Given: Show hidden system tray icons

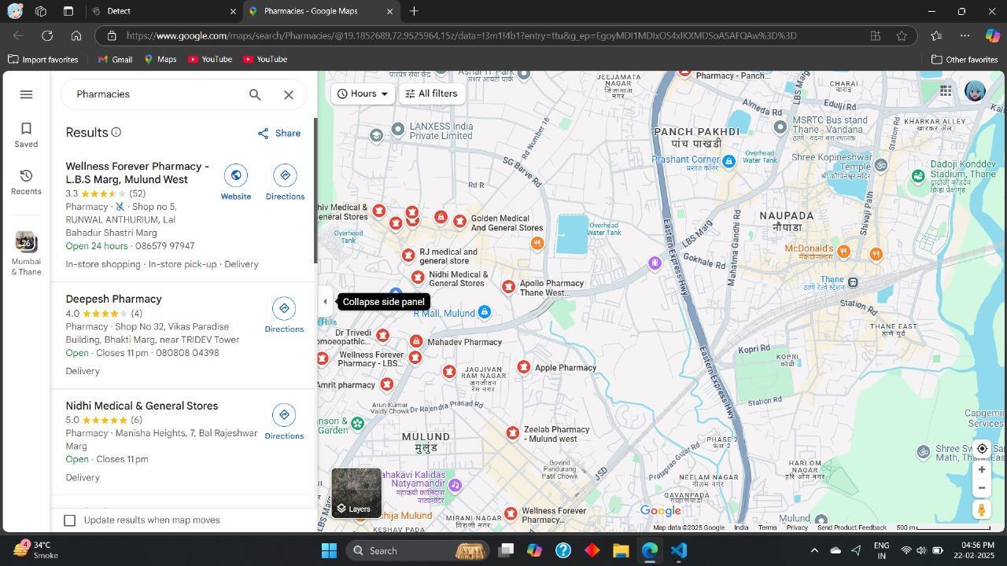Looking at the screenshot, I should 814,551.
